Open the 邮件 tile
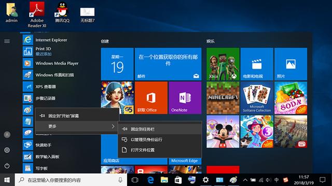Viewport: 332px width, 186px height. (168, 64)
